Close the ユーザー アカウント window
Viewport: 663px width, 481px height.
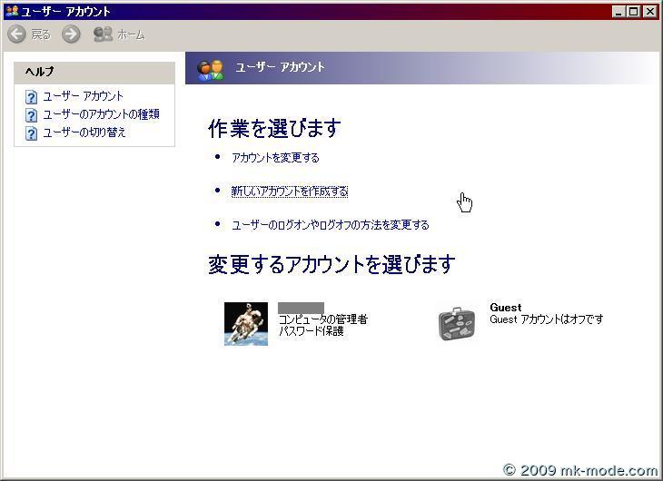(x=648, y=11)
